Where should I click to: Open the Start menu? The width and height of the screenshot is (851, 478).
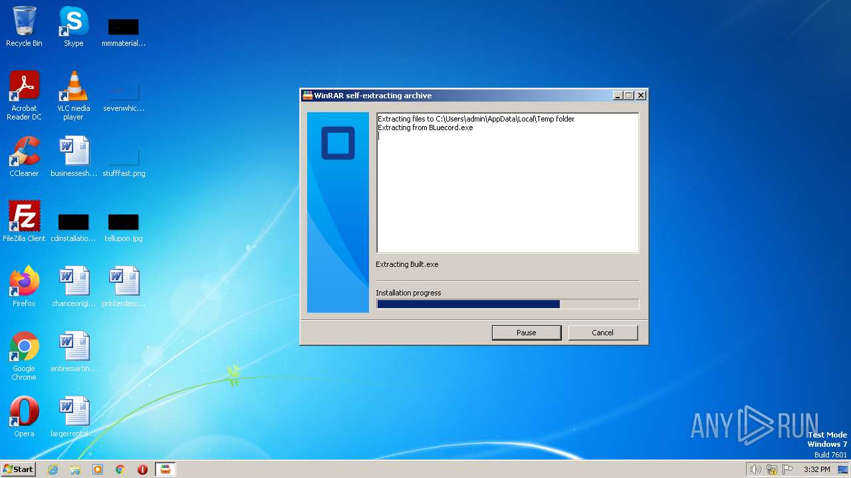coord(18,469)
